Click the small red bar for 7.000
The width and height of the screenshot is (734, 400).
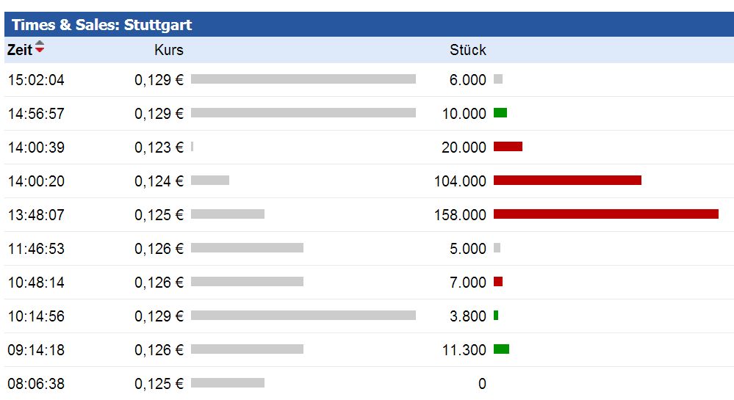click(498, 282)
